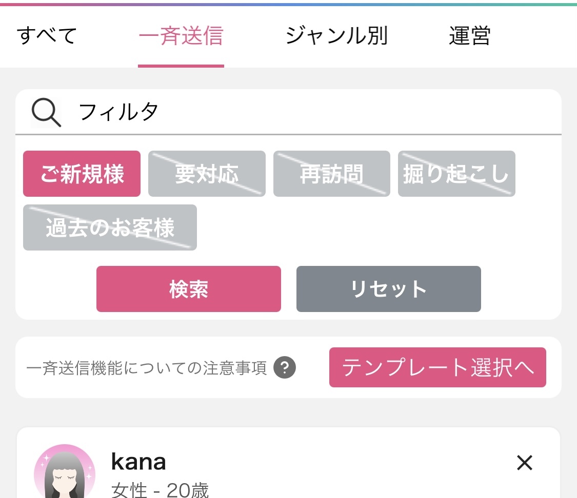The image size is (577, 498).
Task: Open the ジャンル別 tab
Action: pos(336,36)
